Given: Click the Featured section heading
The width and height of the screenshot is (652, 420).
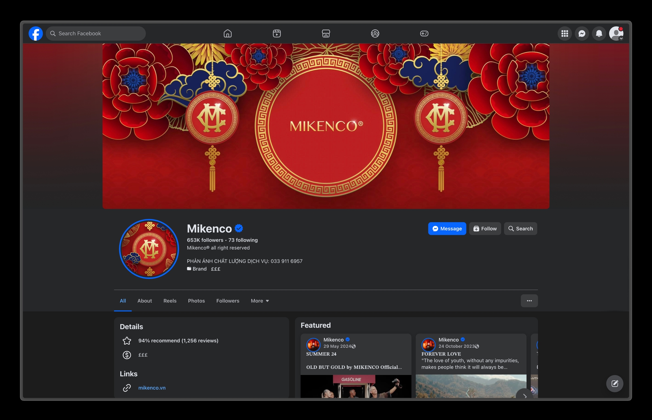Looking at the screenshot, I should 316,325.
